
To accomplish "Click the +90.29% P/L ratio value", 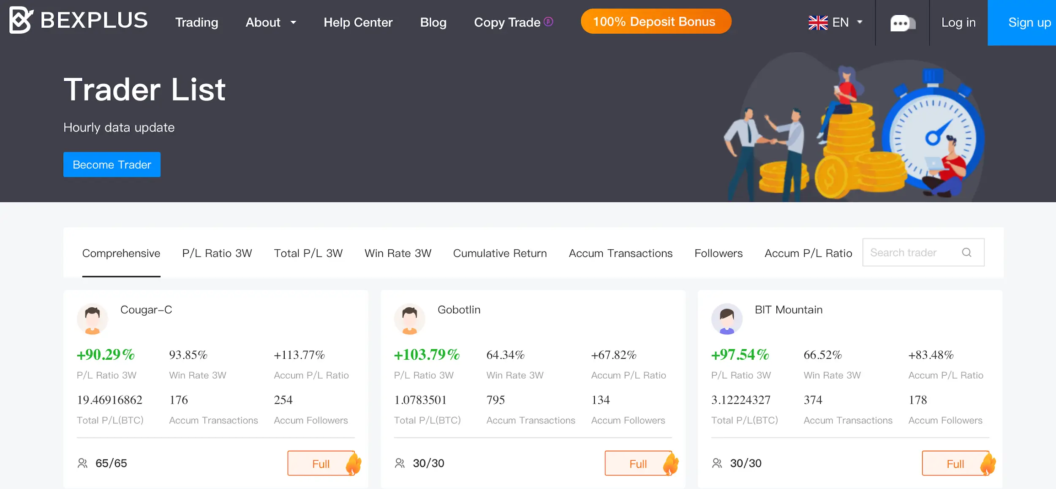I will coord(106,354).
